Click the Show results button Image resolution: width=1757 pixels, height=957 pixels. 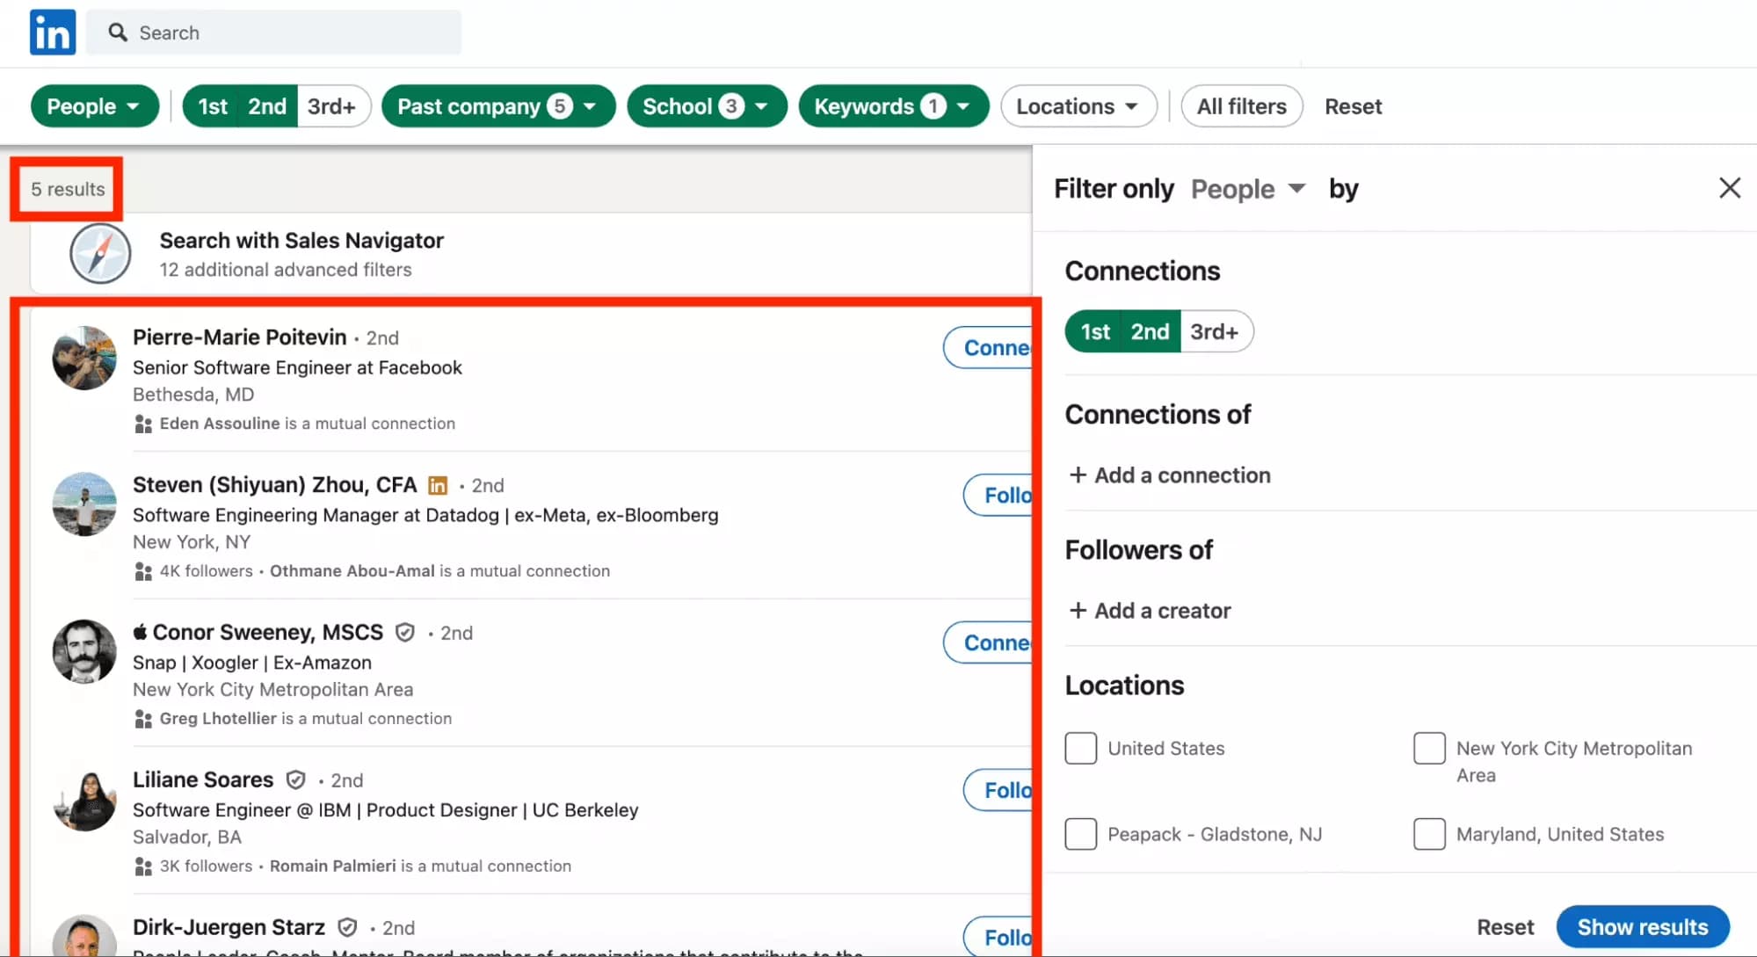coord(1642,926)
